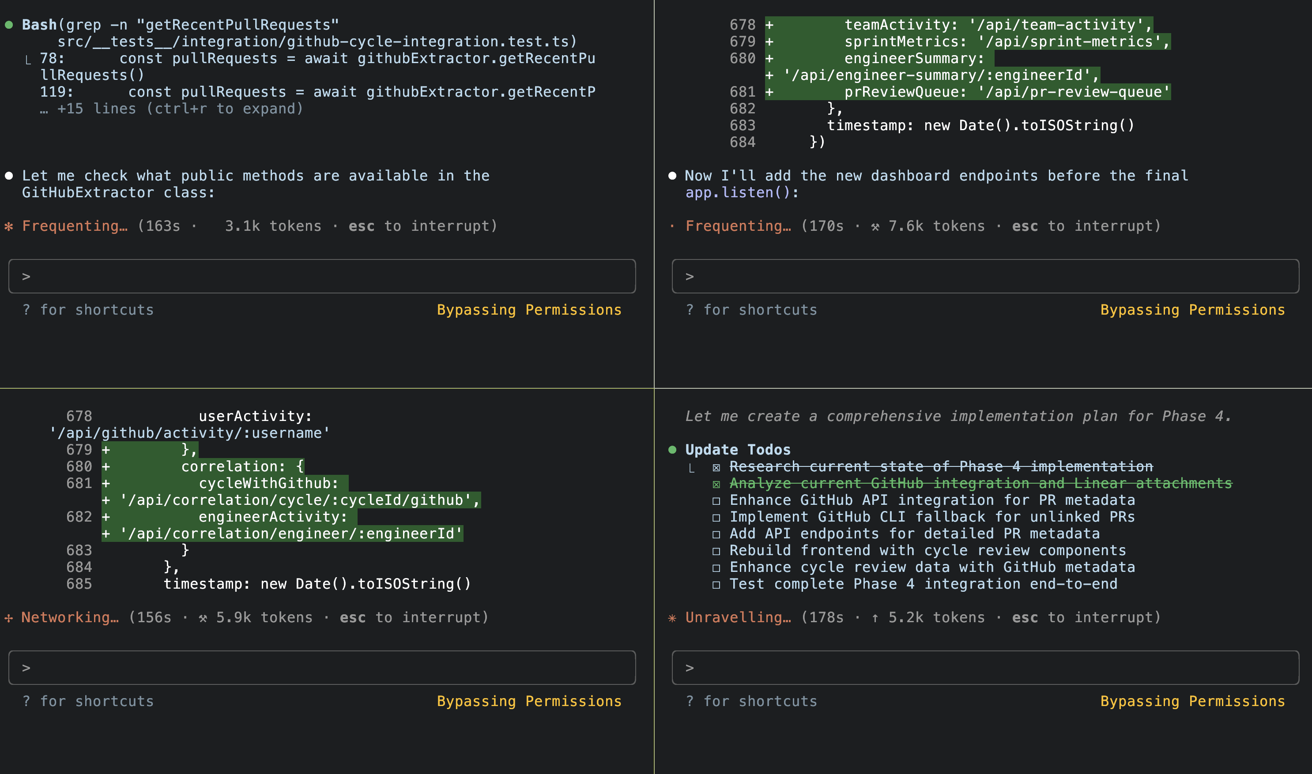Click 'GitHubExtractor class:' text
The height and width of the screenshot is (774, 1312).
coord(118,192)
